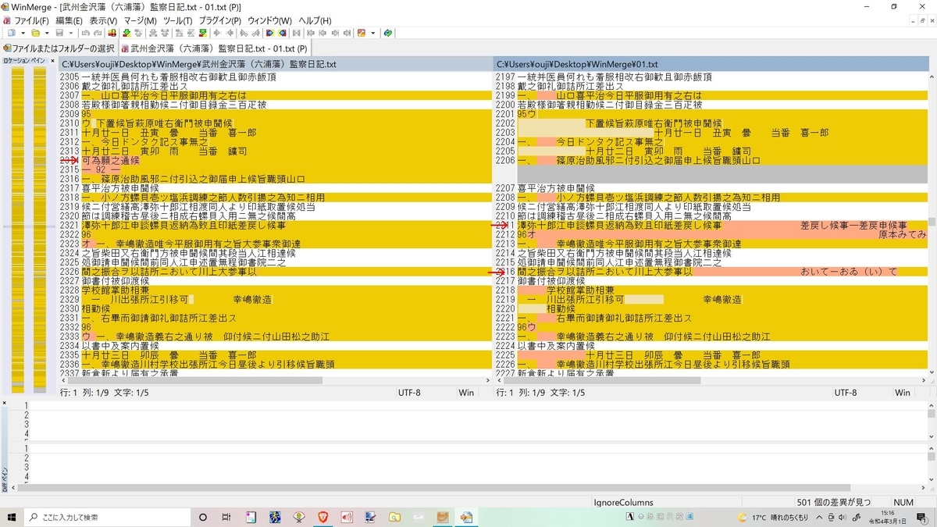The image size is (937, 527).
Task: Click the WinMerge icon in the taskbar
Action: (466, 516)
